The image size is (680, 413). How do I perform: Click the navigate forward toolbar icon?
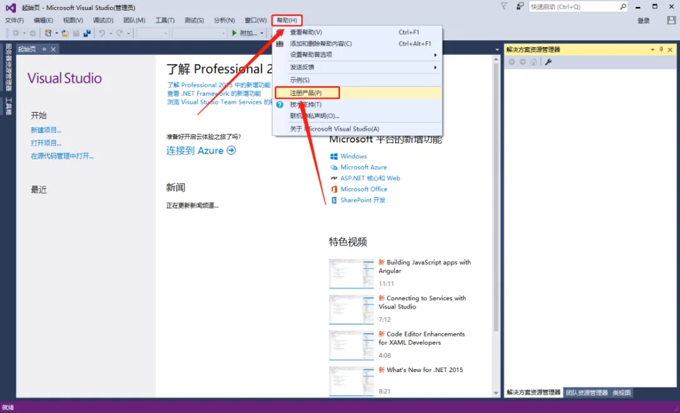33,33
